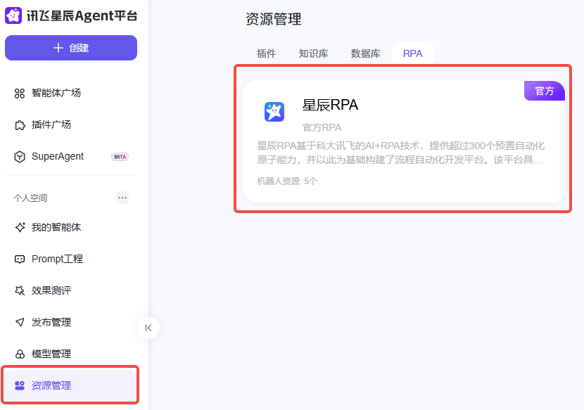
Task: Switch to the 数据库 tab
Action: pos(365,53)
